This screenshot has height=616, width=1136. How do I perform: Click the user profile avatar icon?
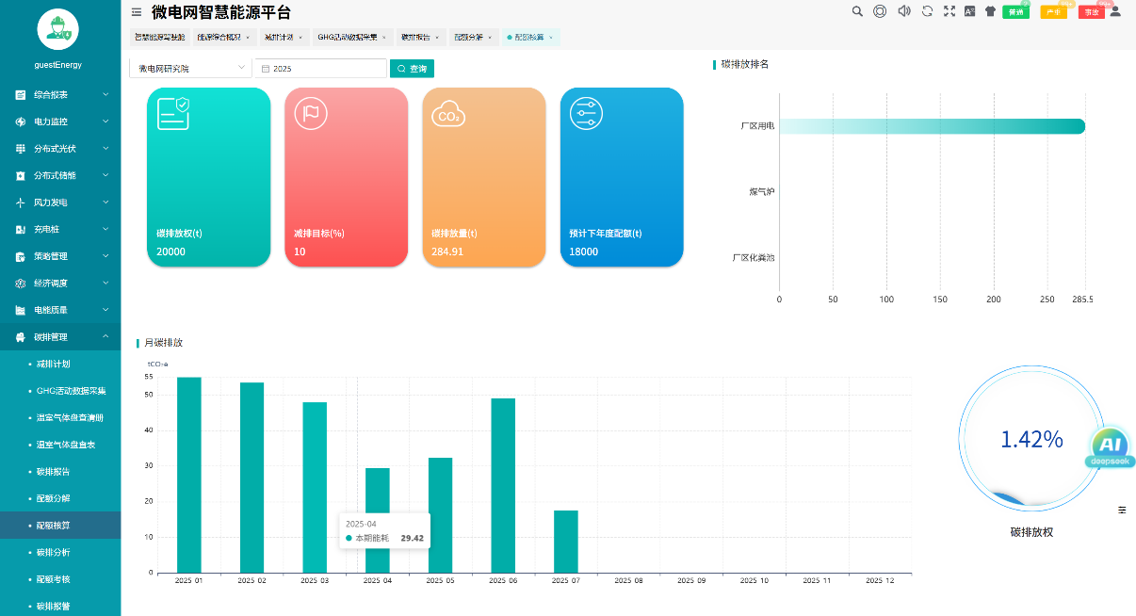1115,11
